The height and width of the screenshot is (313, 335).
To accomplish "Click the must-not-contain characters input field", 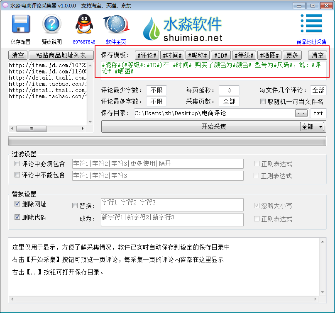I will (x=158, y=176).
